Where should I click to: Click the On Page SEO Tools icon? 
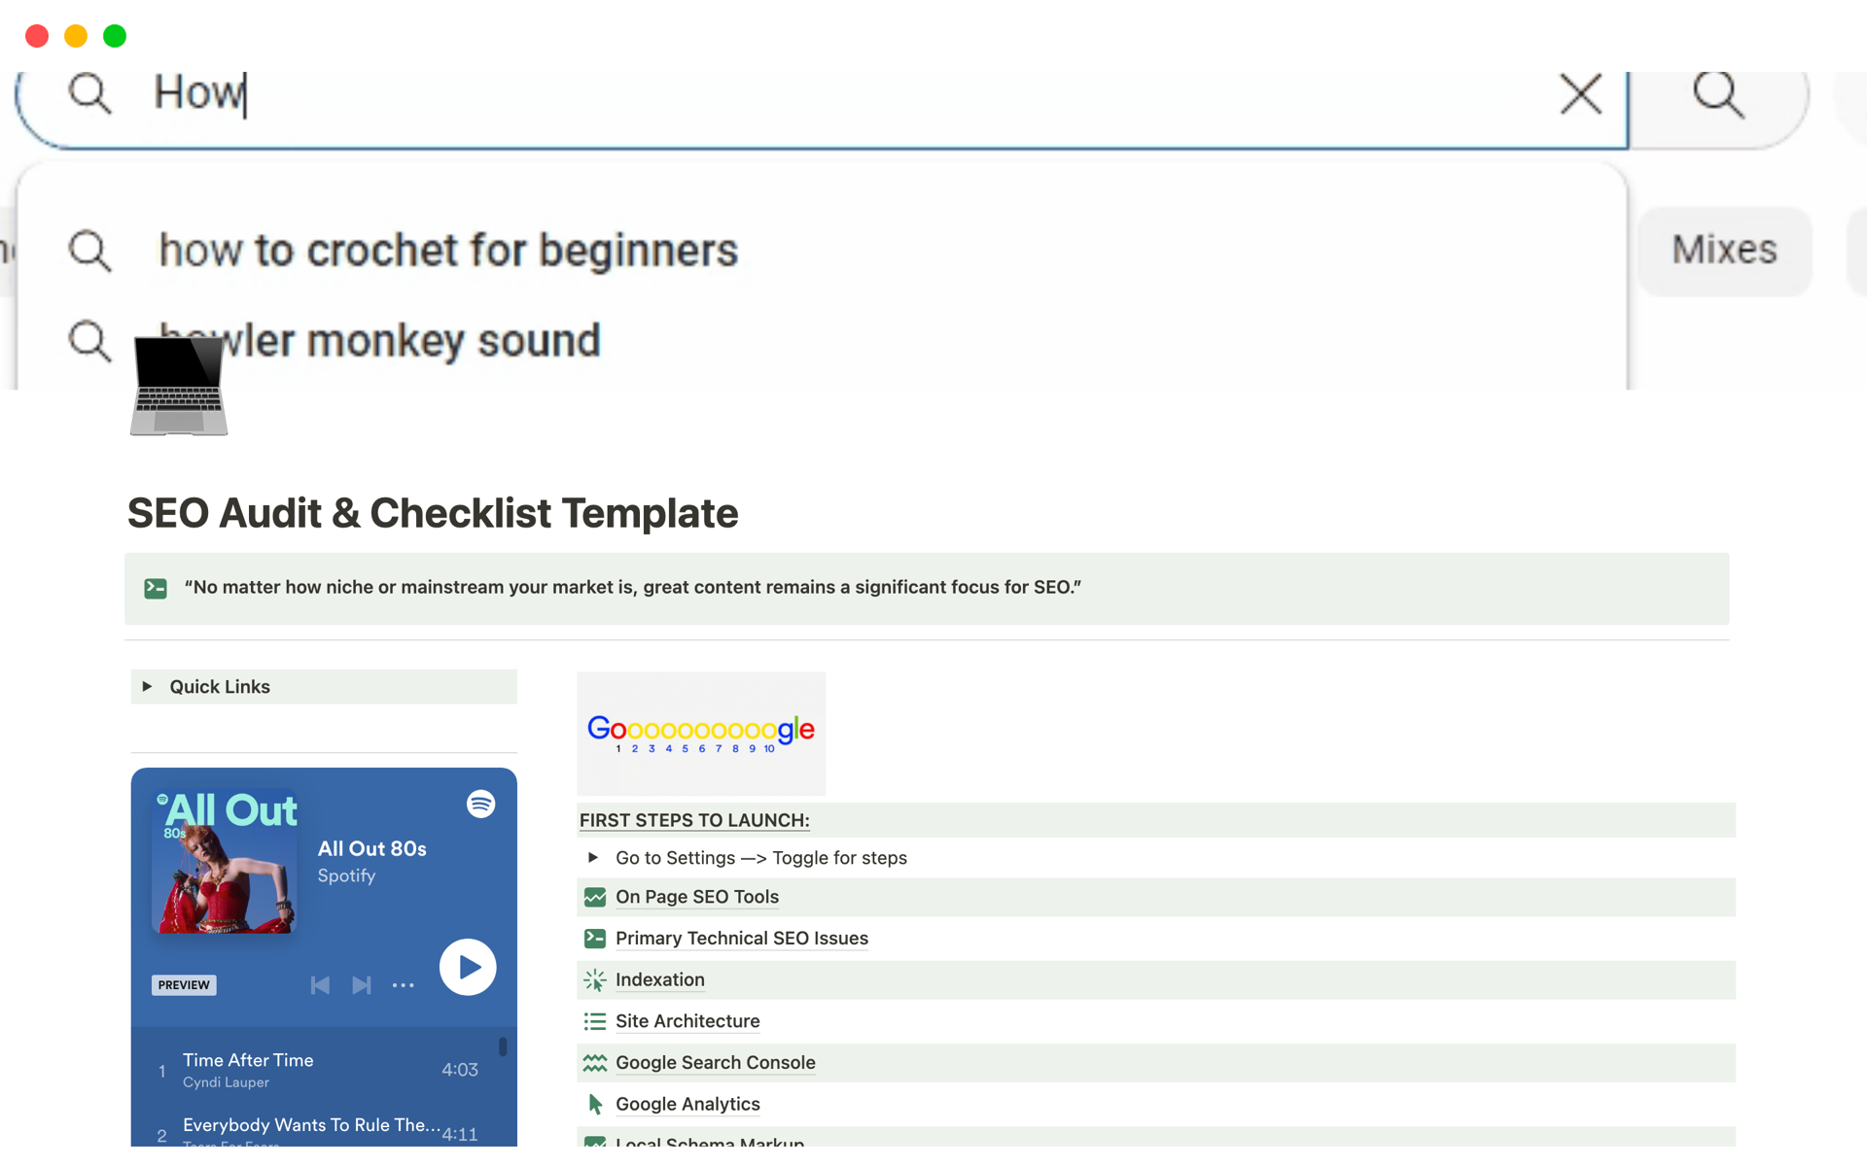click(x=594, y=897)
